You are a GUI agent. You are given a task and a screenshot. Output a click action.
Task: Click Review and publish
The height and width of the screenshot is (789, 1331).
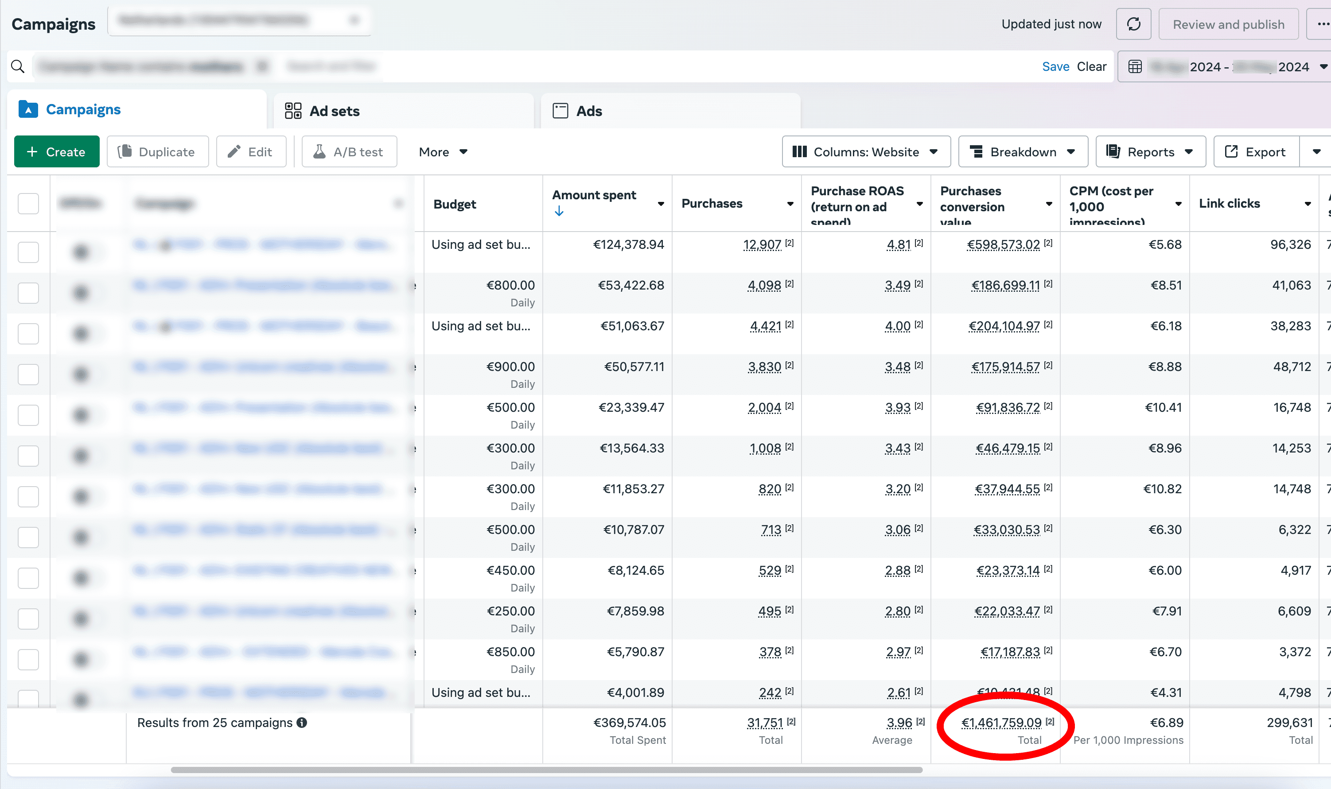tap(1228, 24)
